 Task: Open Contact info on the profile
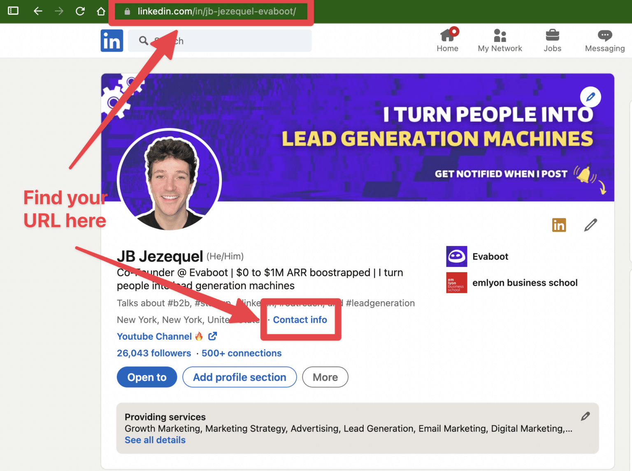click(300, 320)
